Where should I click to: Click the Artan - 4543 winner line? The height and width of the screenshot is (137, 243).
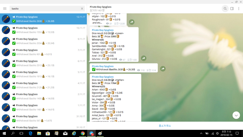104,90
